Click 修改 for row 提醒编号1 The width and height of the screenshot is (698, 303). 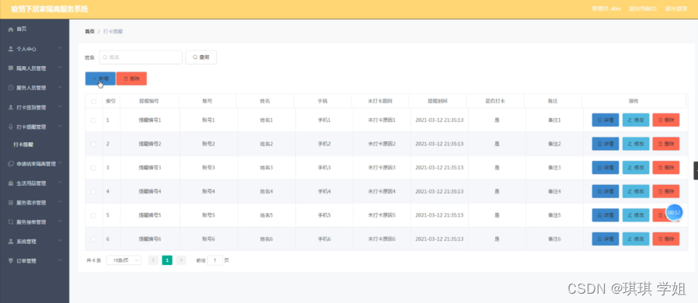coord(635,120)
